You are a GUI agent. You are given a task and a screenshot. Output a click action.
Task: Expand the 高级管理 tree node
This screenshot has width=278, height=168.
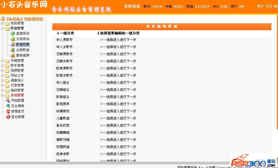click(2, 91)
